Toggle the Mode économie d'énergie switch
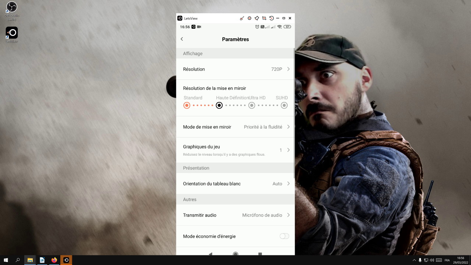 click(x=284, y=236)
